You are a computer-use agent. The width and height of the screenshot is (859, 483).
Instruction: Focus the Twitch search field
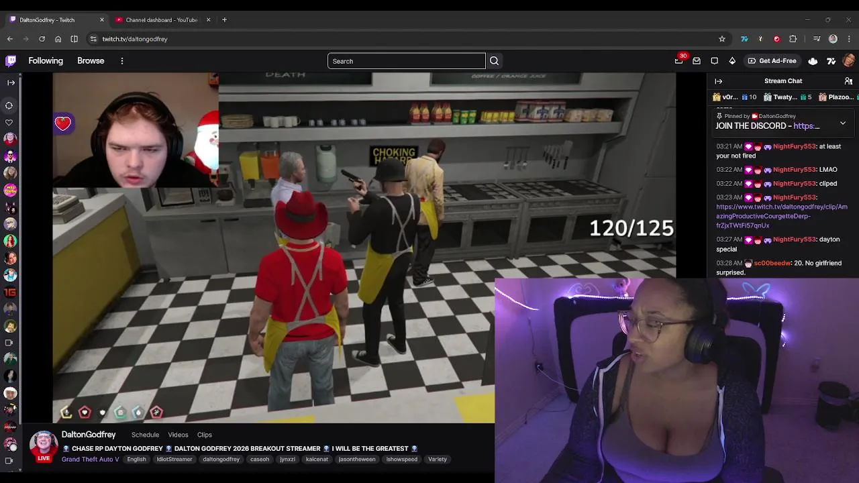point(406,61)
